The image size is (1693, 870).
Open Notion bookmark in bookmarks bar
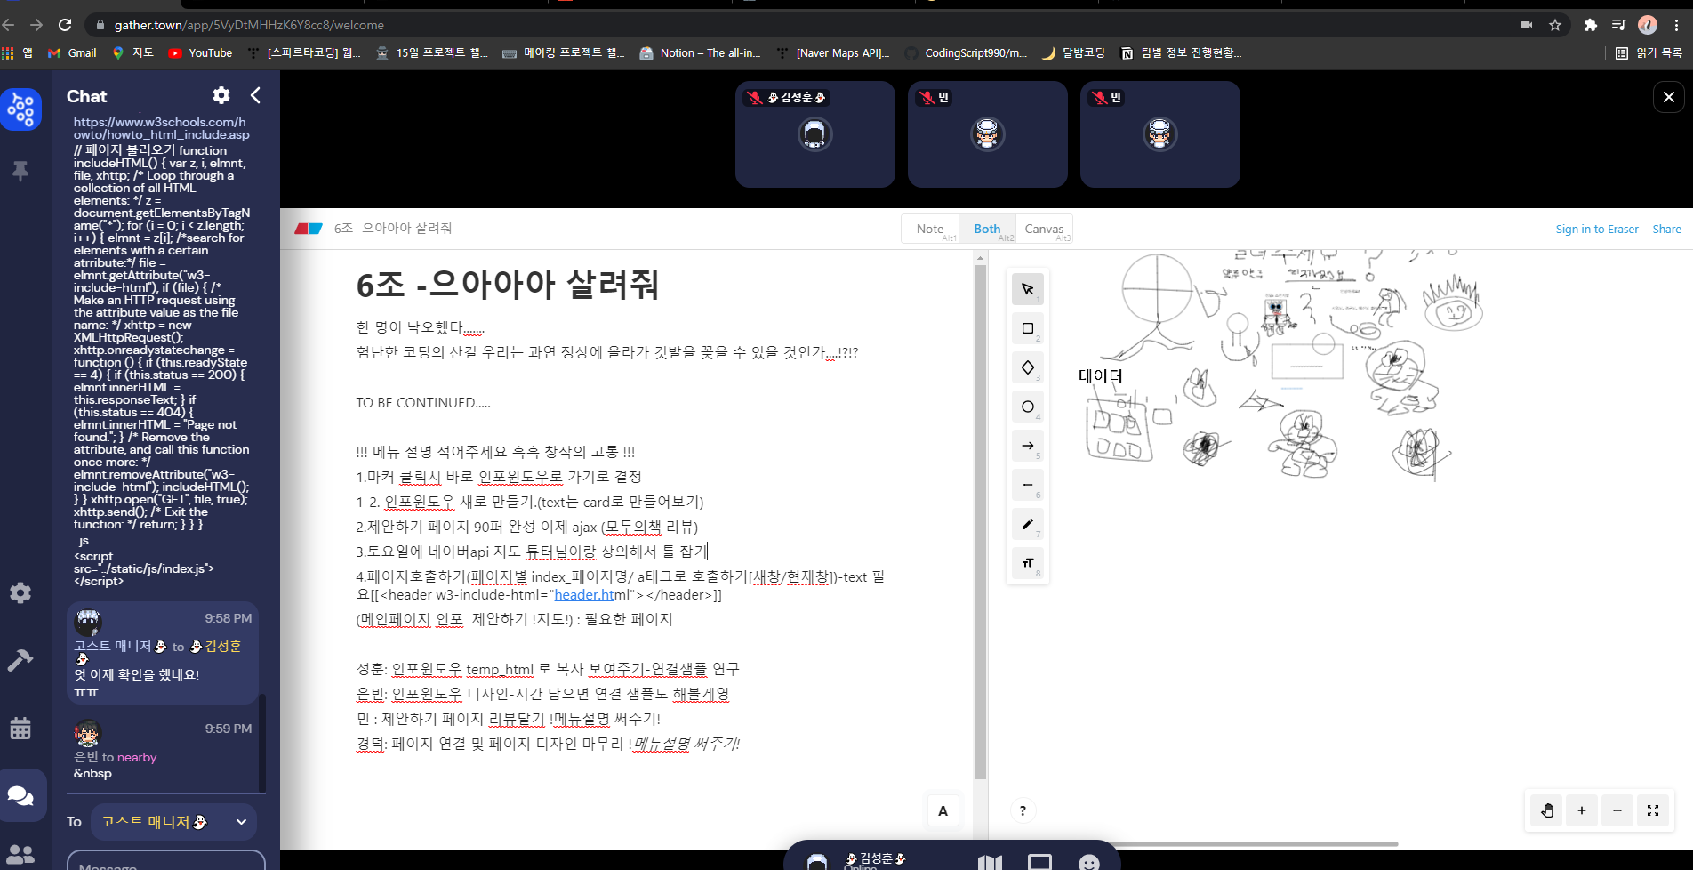tap(700, 52)
